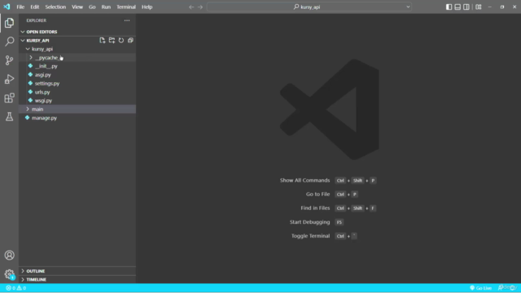Expand the __pycache__ folder
Screen dimensions: 521x293
[31, 58]
